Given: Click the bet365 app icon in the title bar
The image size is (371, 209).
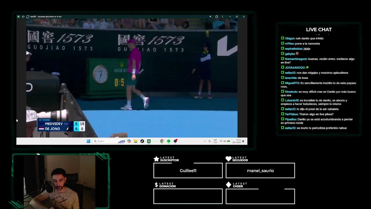Looking at the screenshot, I should (19, 17).
